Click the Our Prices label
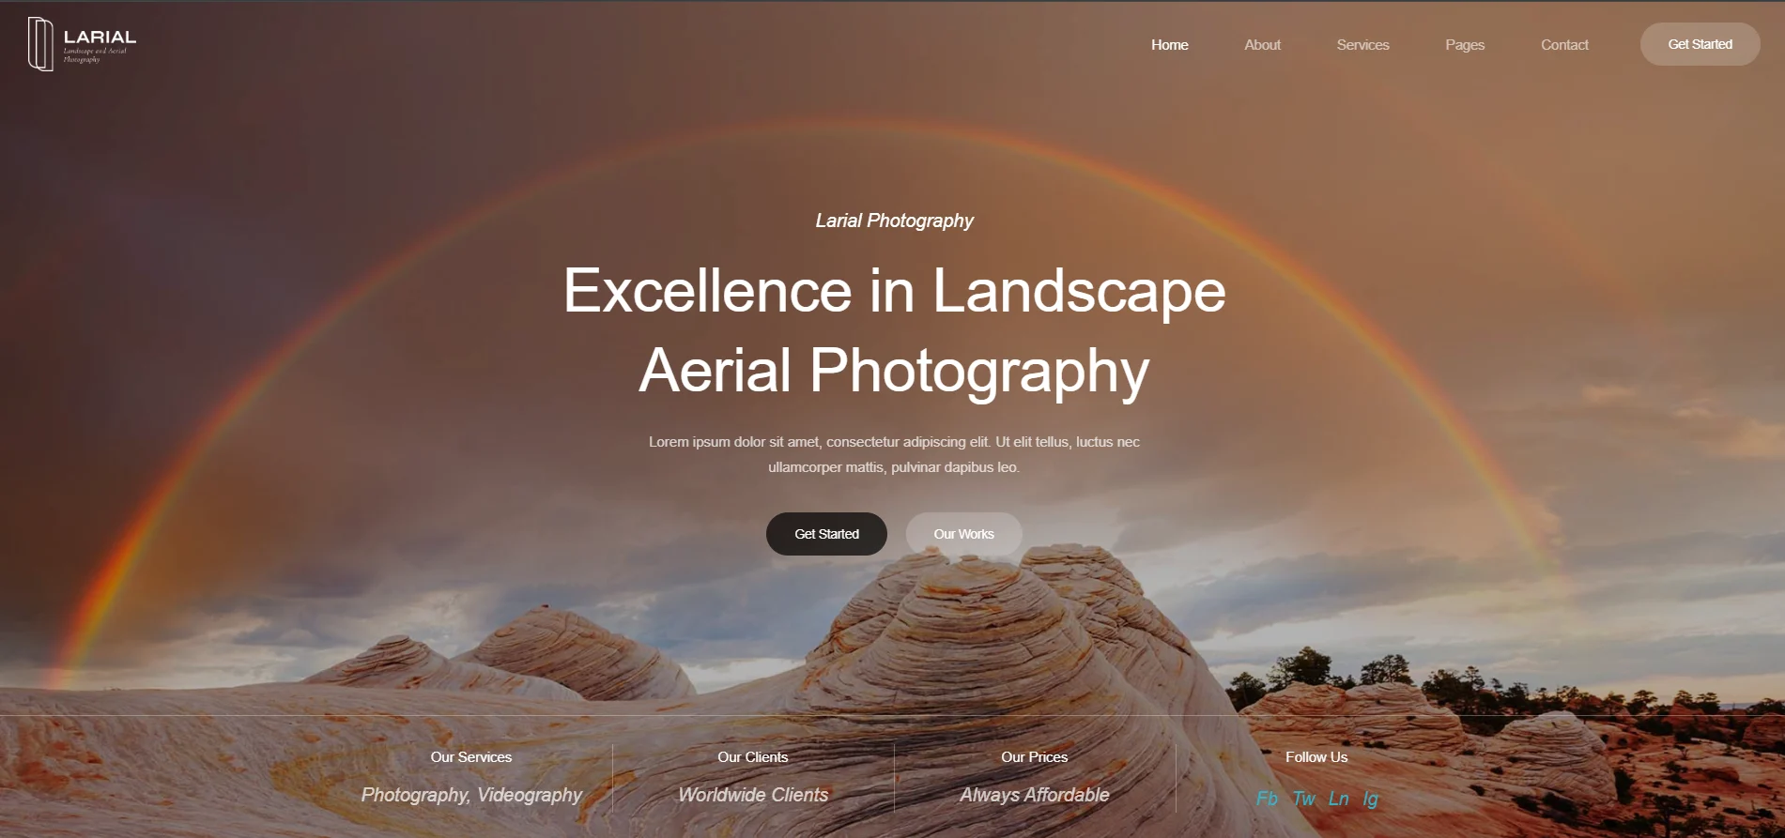1785x838 pixels. coord(1034,757)
